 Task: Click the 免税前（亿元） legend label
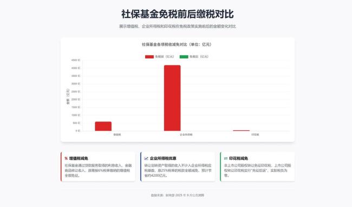click(165, 57)
